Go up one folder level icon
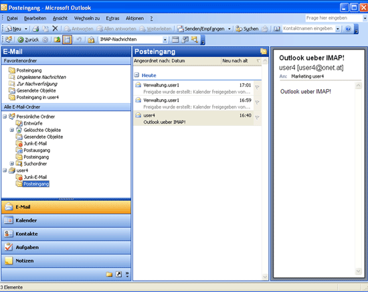 (57, 40)
